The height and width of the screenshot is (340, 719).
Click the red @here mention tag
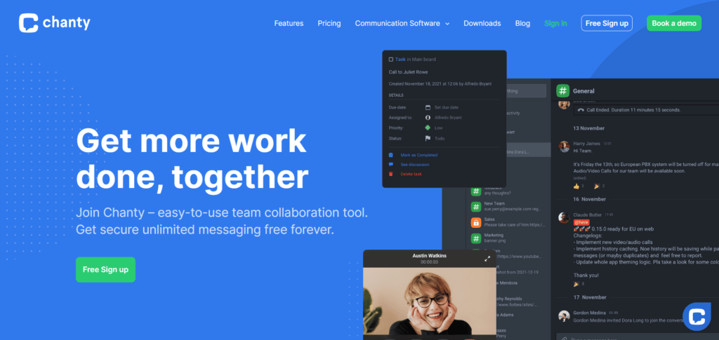[581, 222]
